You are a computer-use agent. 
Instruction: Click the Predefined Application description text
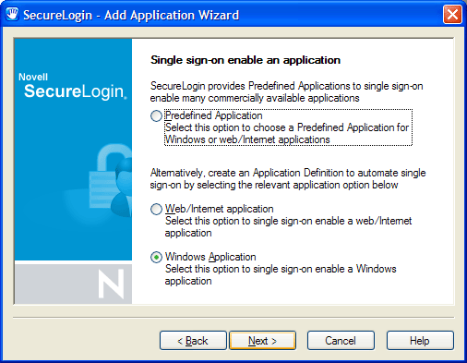287,134
